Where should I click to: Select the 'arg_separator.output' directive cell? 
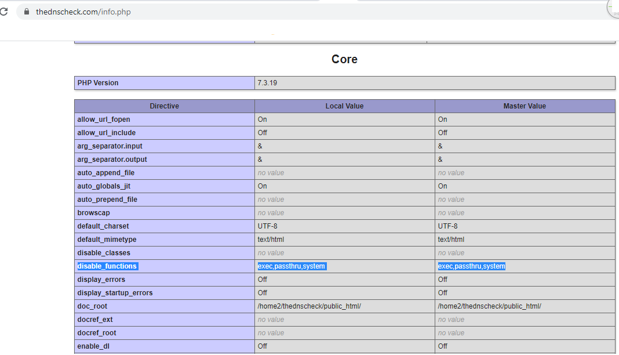[165, 160]
